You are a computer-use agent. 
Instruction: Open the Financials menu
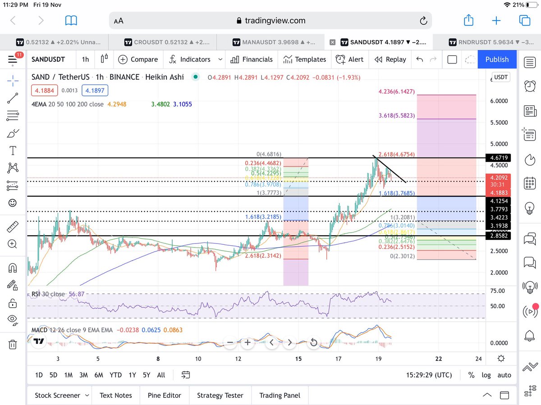(x=251, y=59)
